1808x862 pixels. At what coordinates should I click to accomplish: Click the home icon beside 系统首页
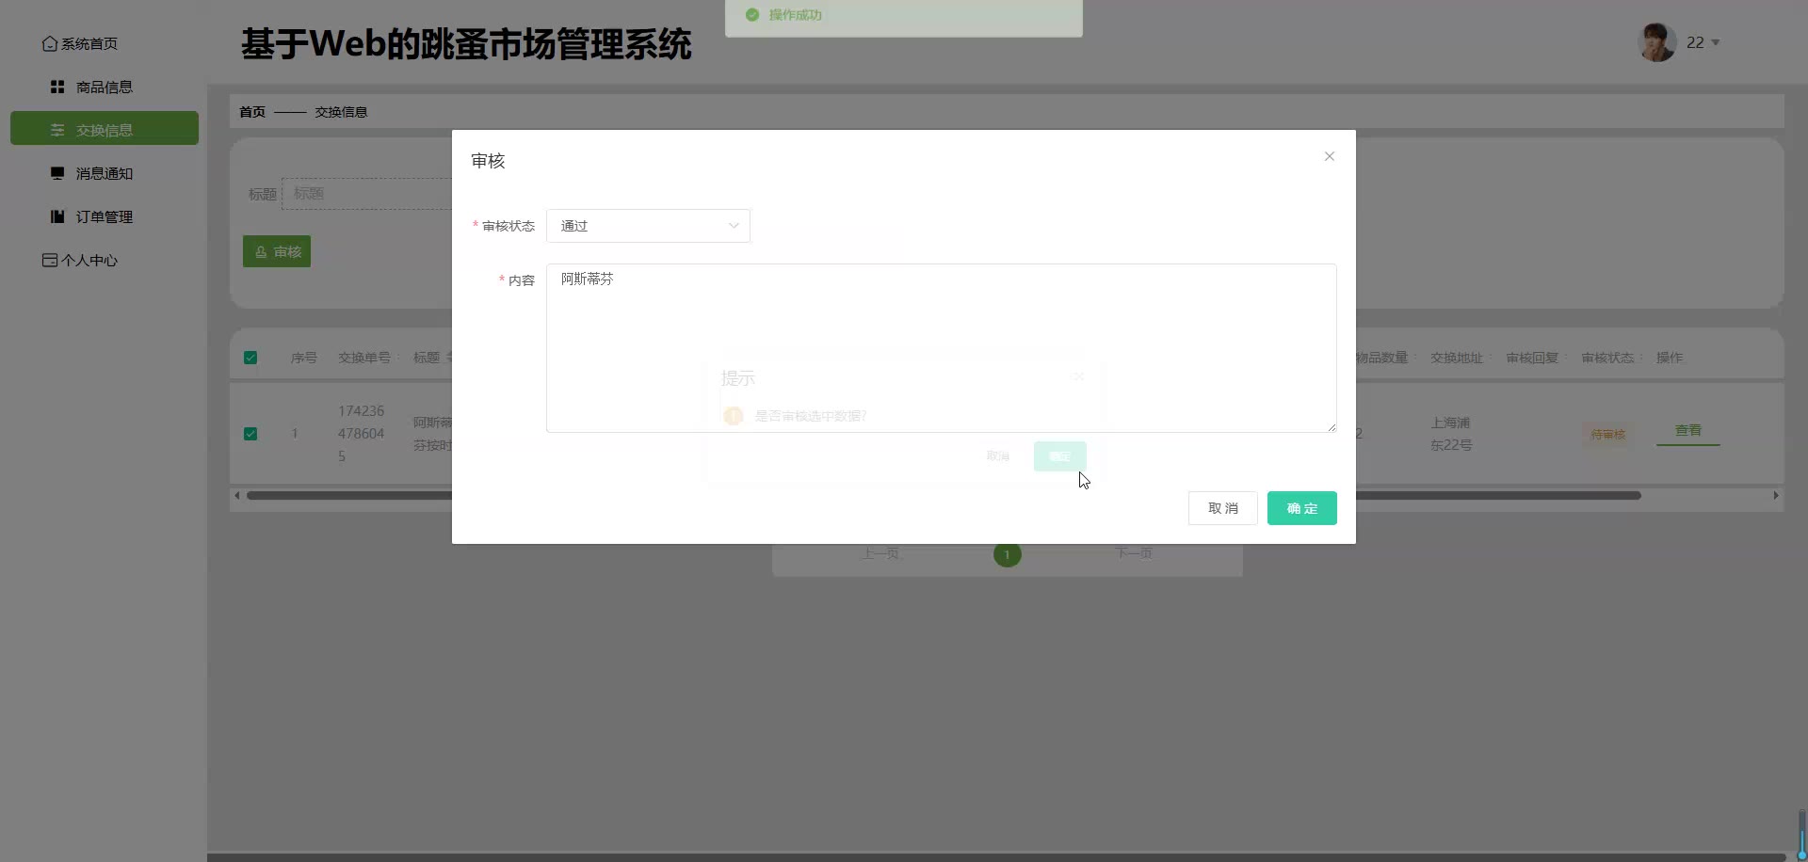50,44
